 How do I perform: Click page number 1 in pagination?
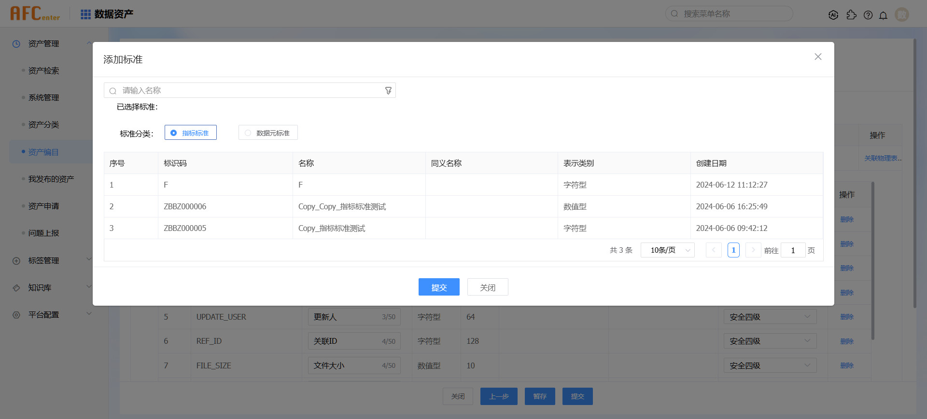tap(733, 250)
